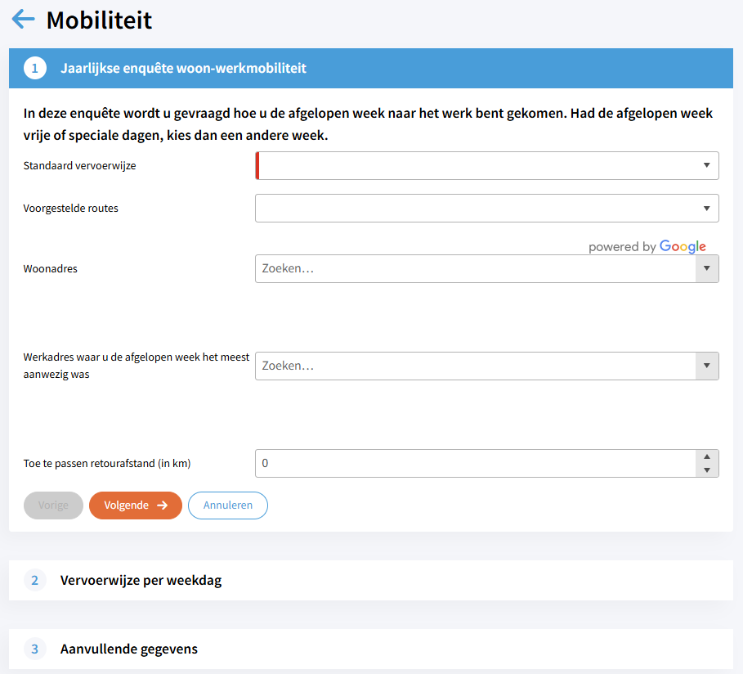Decrease the retourafstand value with down arrow
The width and height of the screenshot is (743, 674).
click(x=706, y=470)
